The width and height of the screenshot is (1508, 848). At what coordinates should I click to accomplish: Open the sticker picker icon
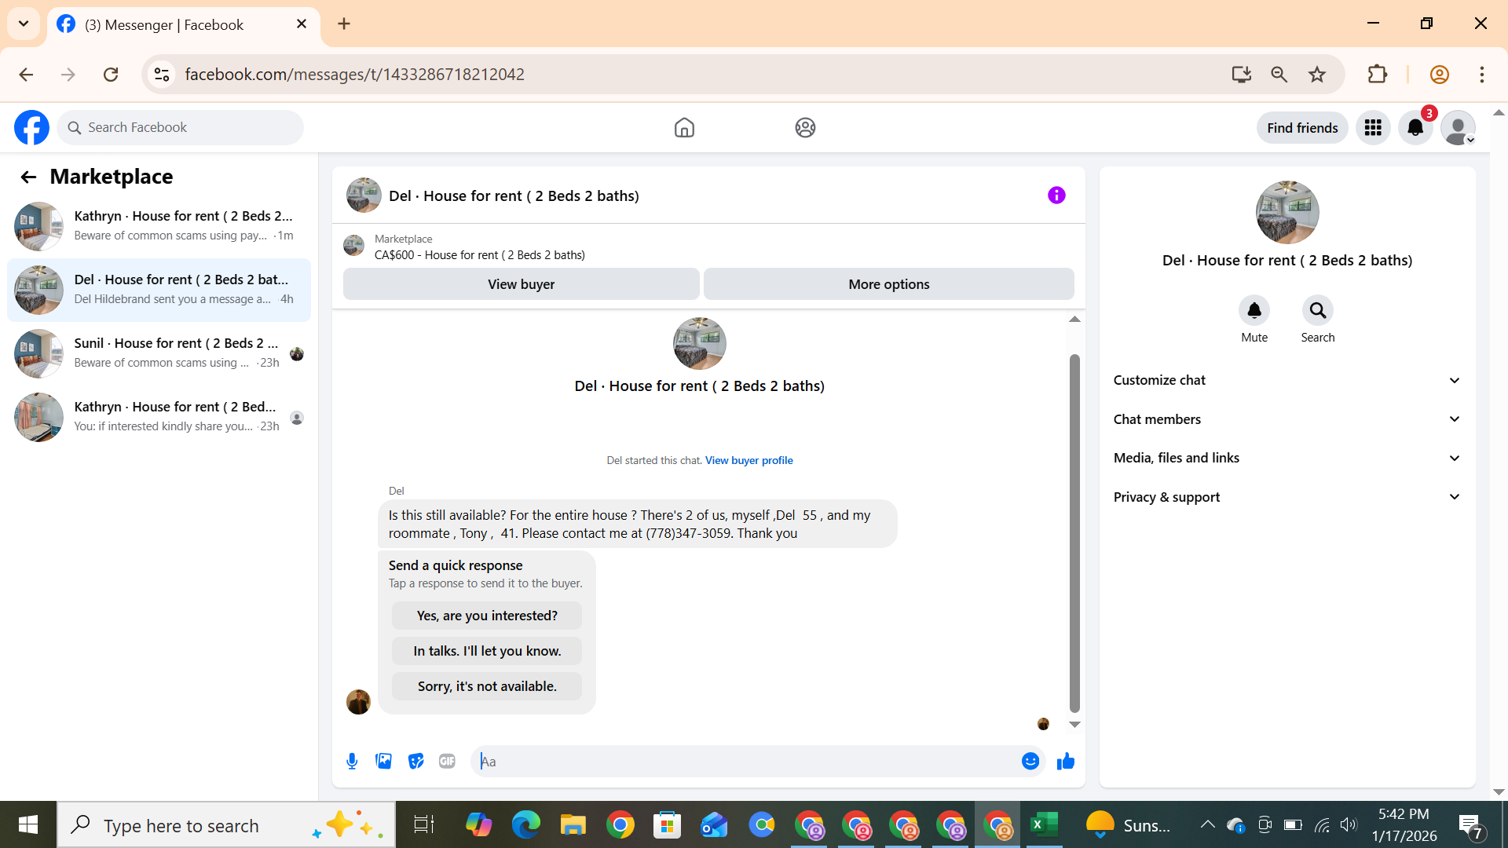click(x=415, y=761)
